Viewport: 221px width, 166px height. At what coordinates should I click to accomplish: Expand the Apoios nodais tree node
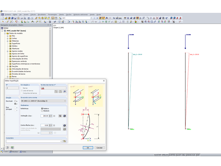[8, 51]
